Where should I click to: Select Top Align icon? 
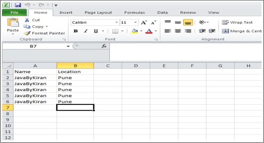tap(168, 22)
